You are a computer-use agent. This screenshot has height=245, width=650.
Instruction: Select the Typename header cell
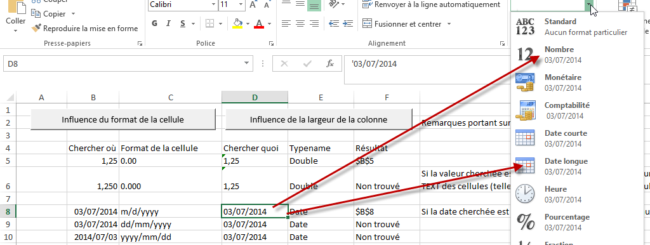click(321, 148)
